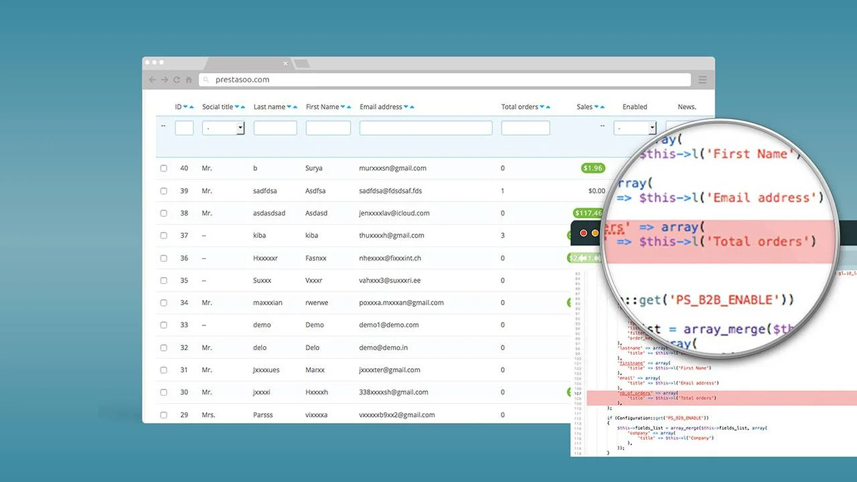Click the Last name filter field
Viewport: 857px width, 482px height.
pos(275,128)
